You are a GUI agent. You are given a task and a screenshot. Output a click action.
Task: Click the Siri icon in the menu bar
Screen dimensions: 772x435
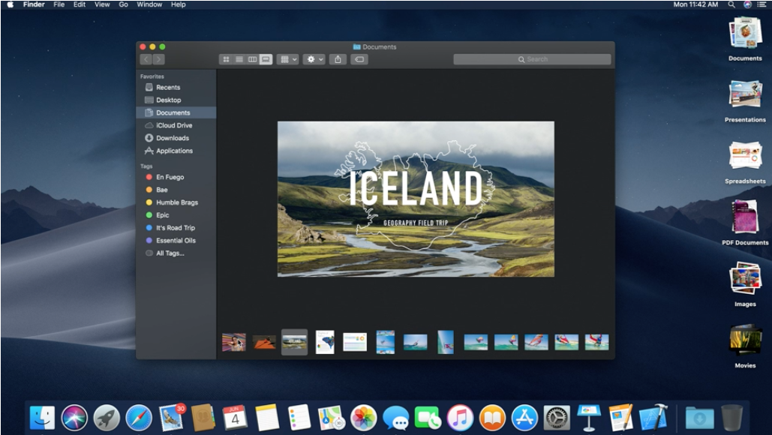pos(747,4)
